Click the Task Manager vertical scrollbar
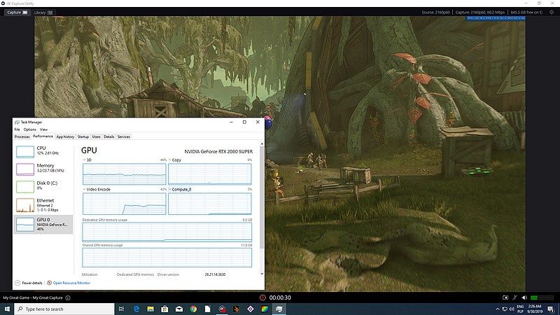This screenshot has width=560, height=315. pos(262,197)
